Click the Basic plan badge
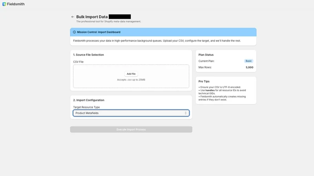This screenshot has width=314, height=176. (248, 61)
